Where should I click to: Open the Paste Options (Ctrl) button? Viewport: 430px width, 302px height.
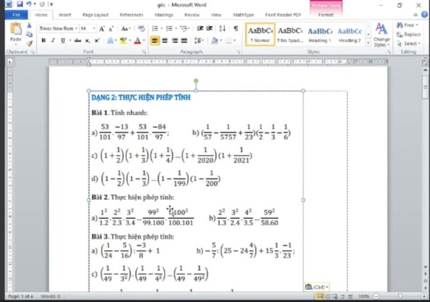[x=317, y=287]
